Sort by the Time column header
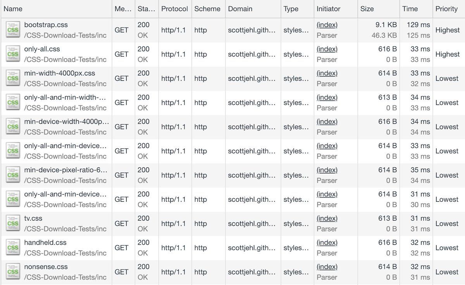 [410, 9]
